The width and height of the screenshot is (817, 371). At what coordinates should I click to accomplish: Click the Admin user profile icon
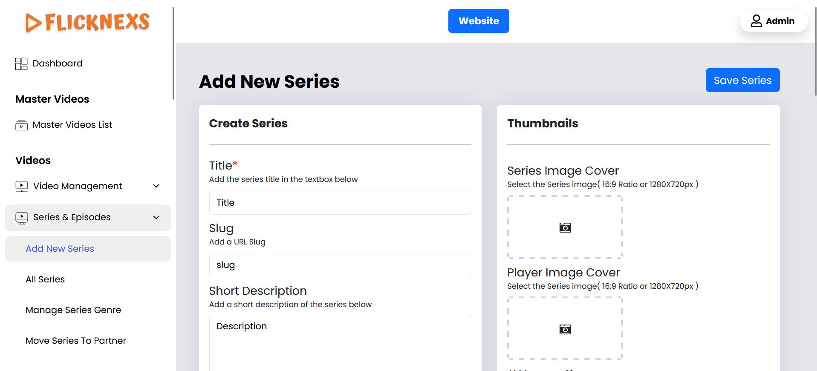pyautogui.click(x=756, y=21)
